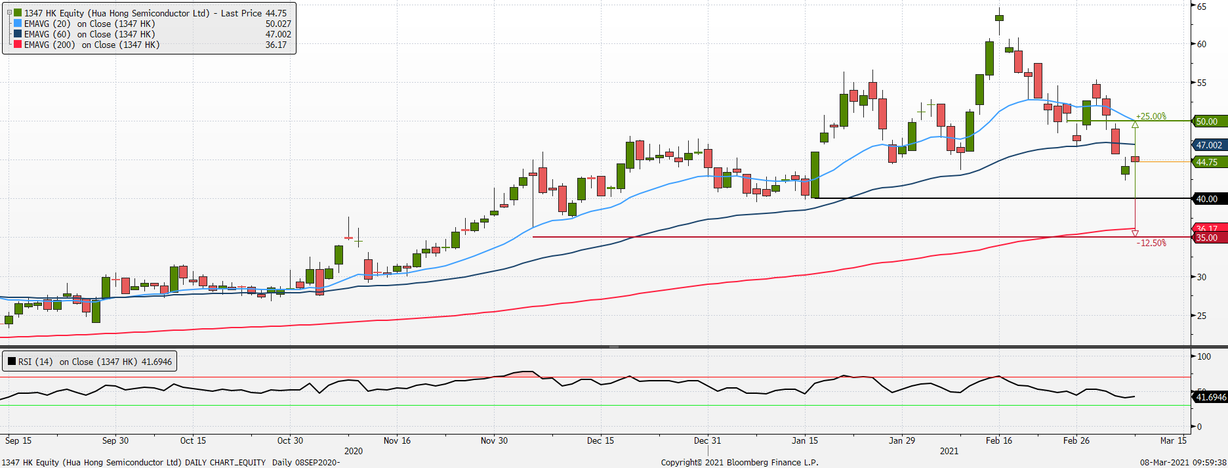Click the 100 label on RSI axis
This screenshot has width=1228, height=468.
pyautogui.click(x=1204, y=356)
